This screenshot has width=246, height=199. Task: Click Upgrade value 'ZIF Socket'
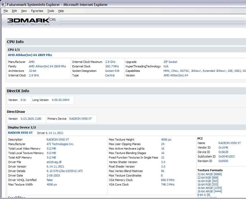tap(170, 62)
